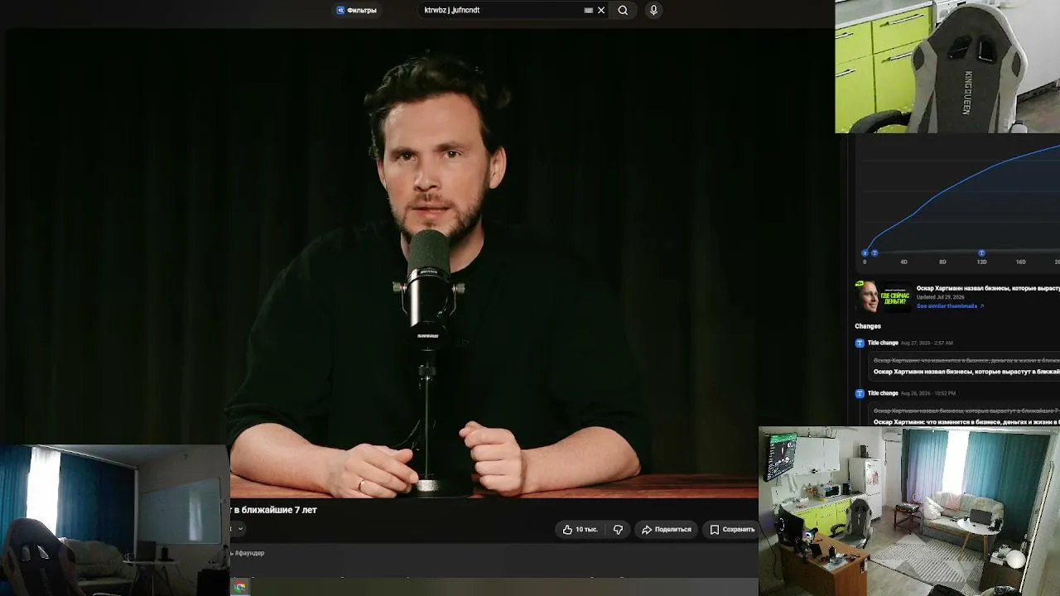
Task: Select the T marker just right of 0 on chart
Action: pos(874,253)
